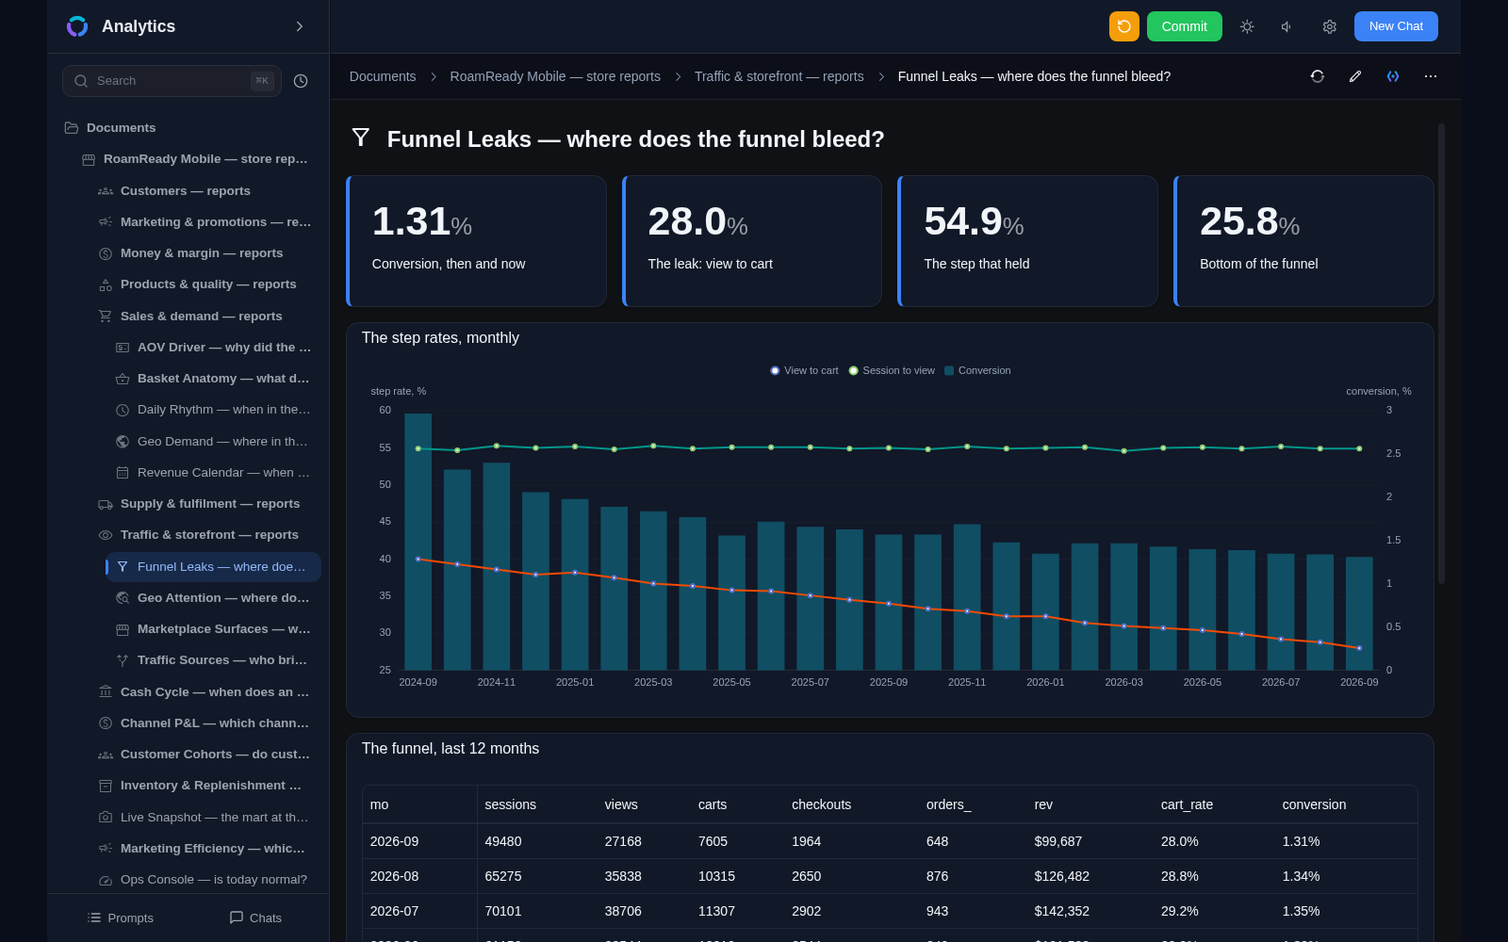This screenshot has width=1508, height=942.
Task: Click the Analytics app logo
Action: pos(77,26)
